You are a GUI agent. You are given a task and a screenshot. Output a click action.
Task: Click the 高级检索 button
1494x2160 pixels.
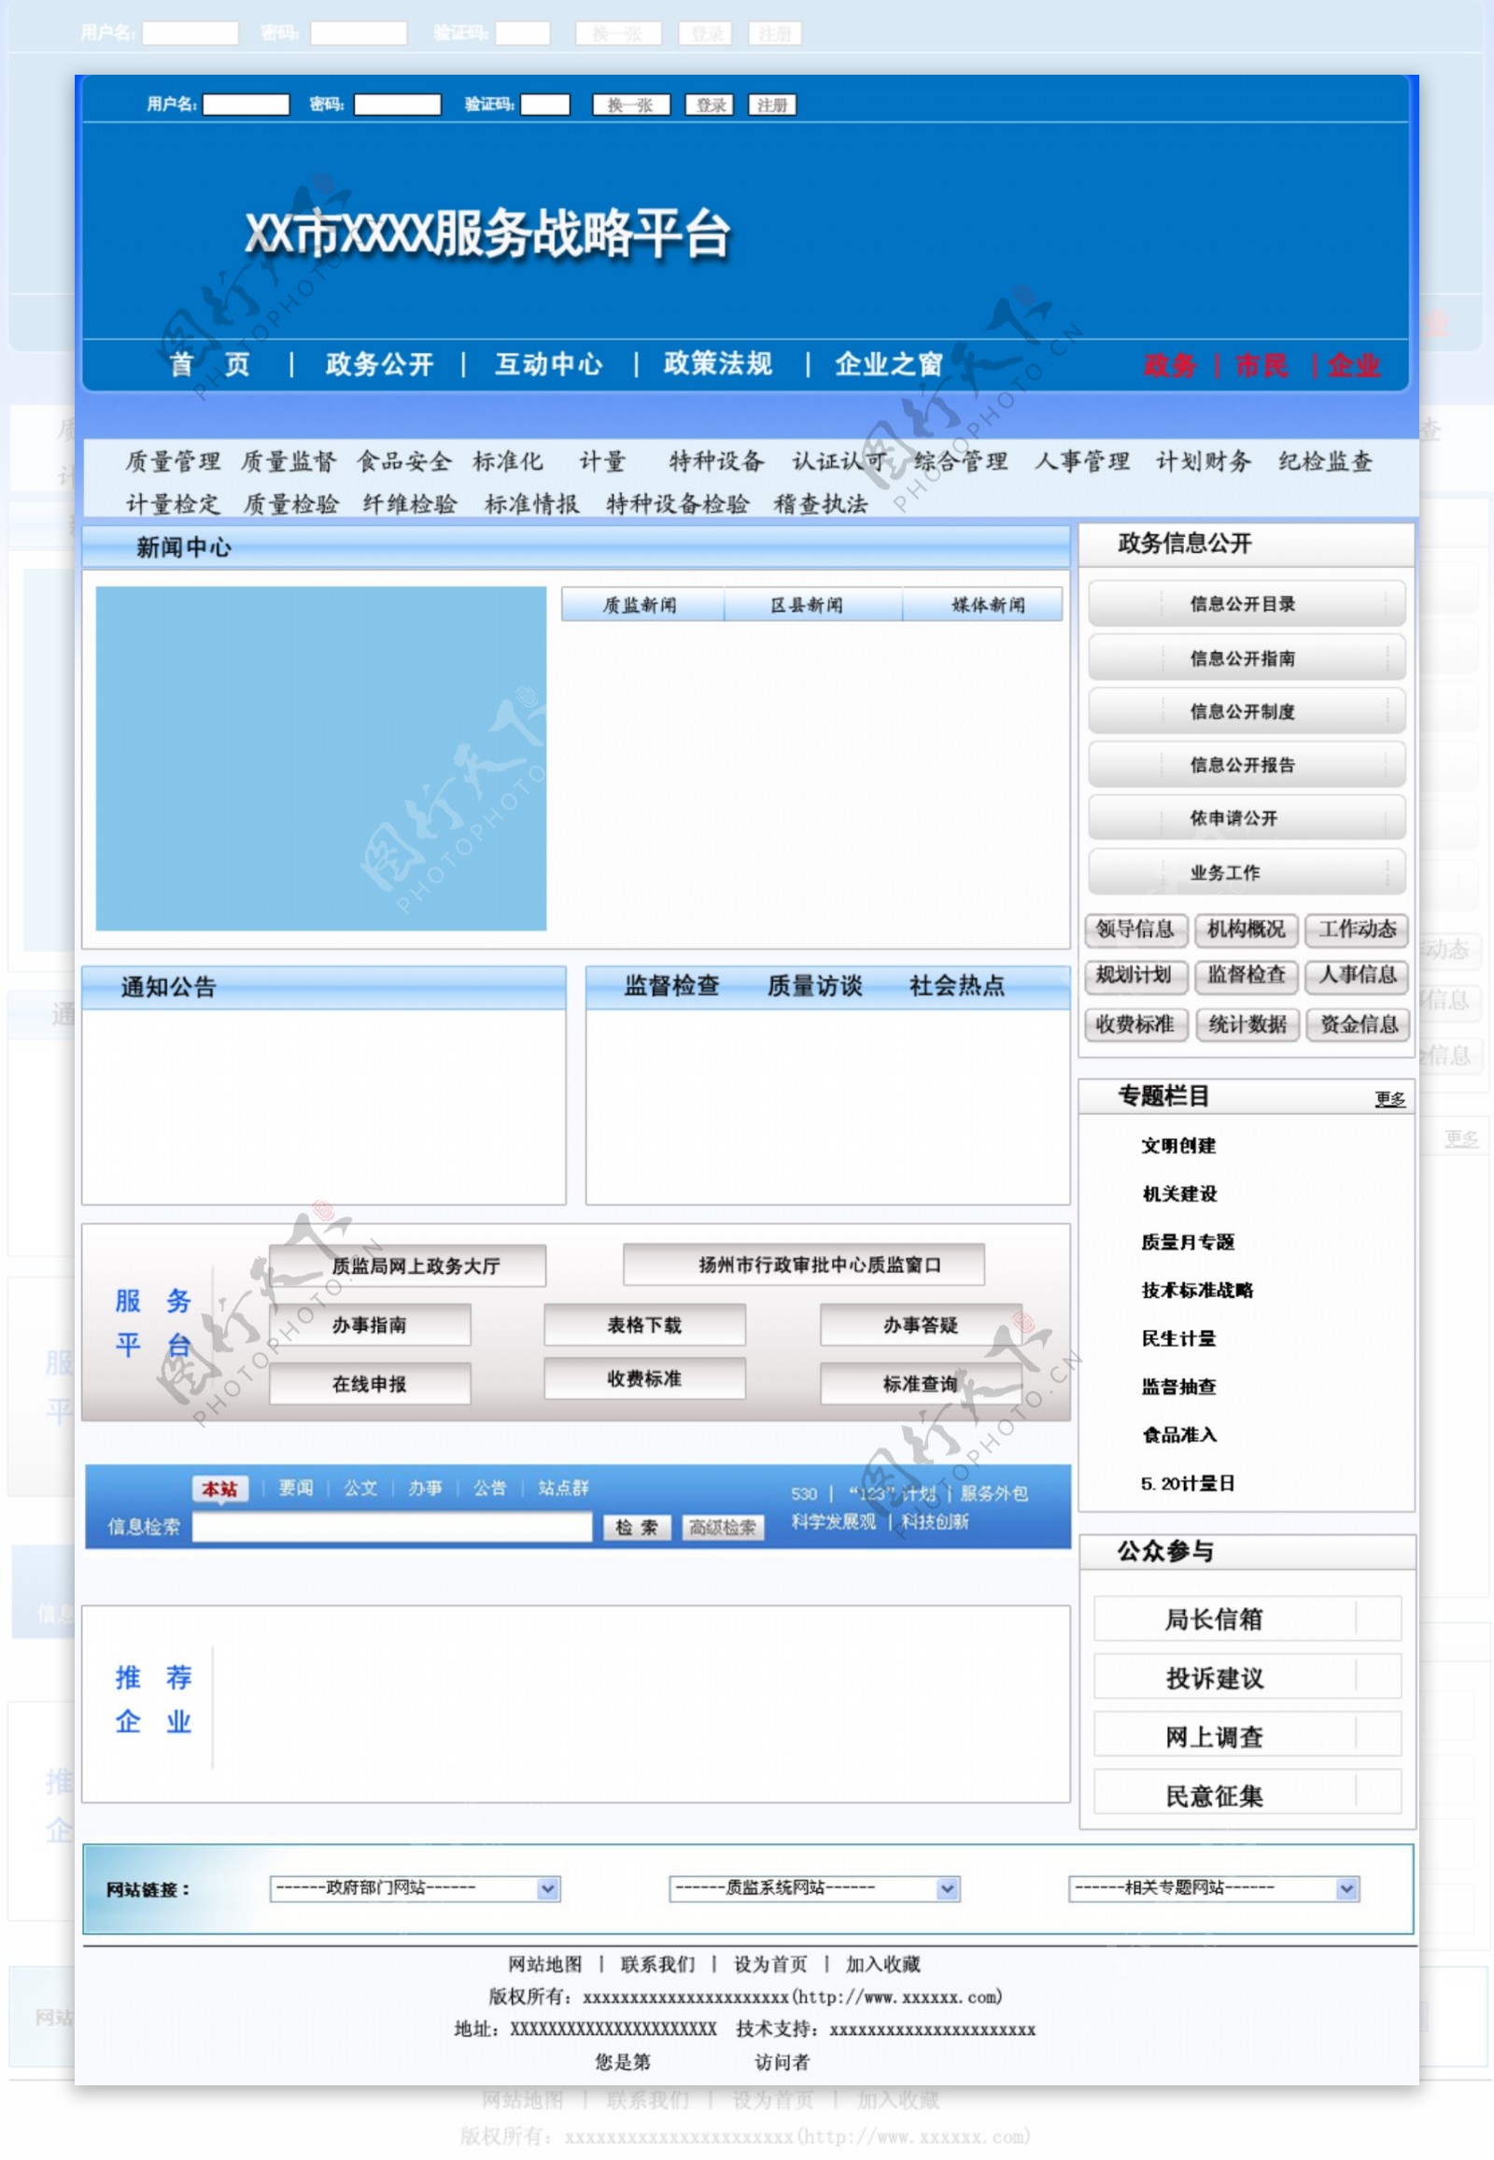723,1527
